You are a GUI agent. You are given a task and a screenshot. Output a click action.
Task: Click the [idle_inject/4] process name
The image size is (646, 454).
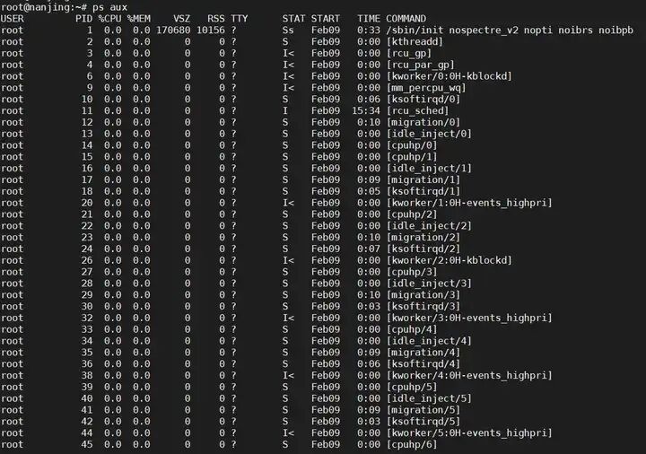[x=429, y=341]
